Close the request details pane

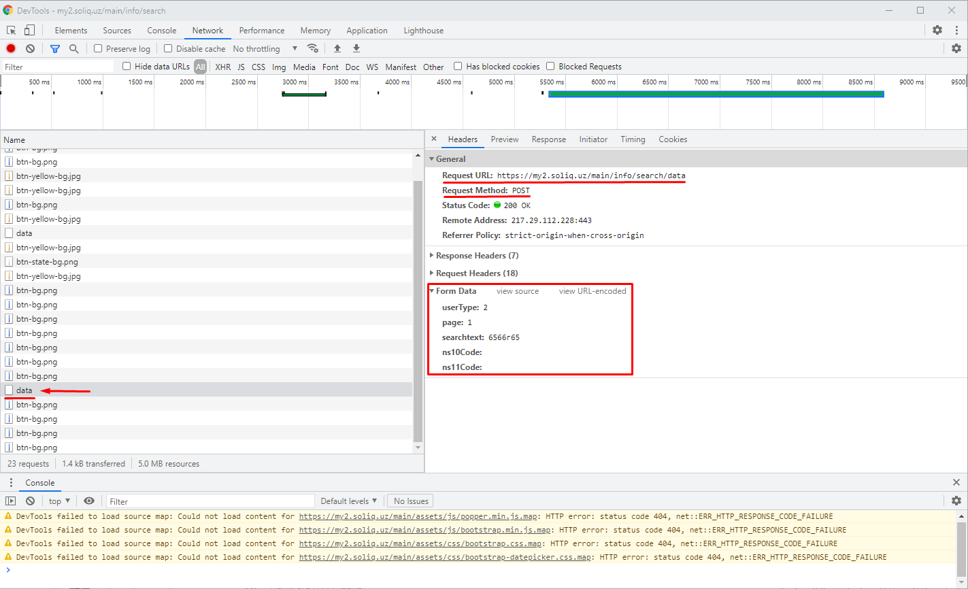coord(434,139)
